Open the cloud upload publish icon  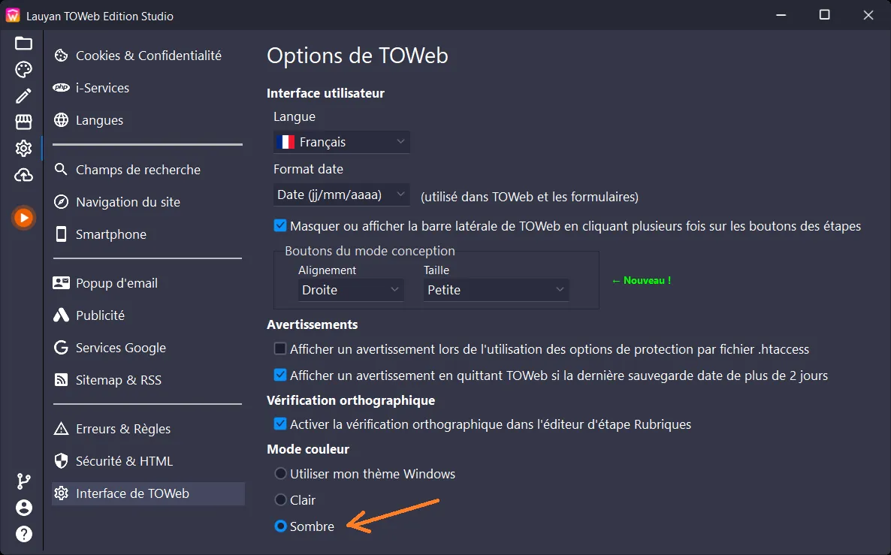pos(23,175)
